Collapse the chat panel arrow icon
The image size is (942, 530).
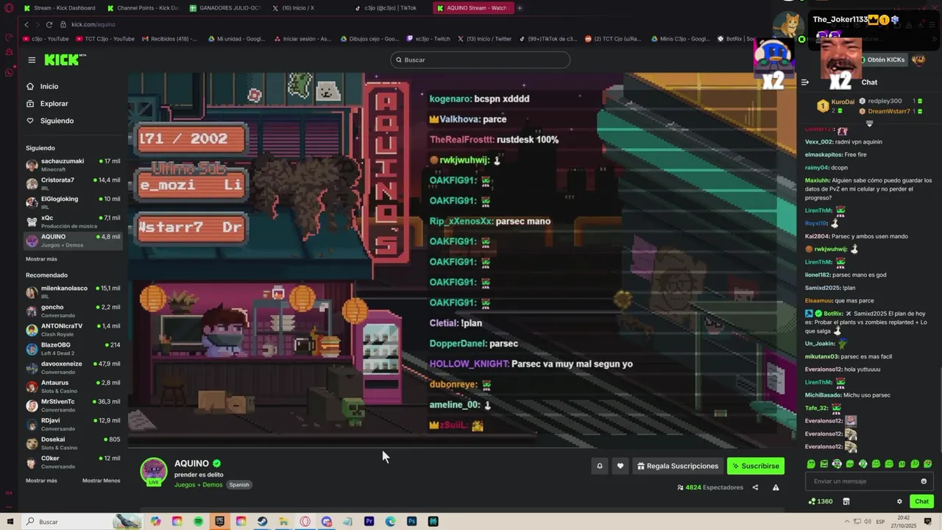tap(805, 82)
